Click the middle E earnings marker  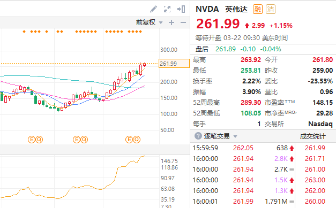[77, 140]
